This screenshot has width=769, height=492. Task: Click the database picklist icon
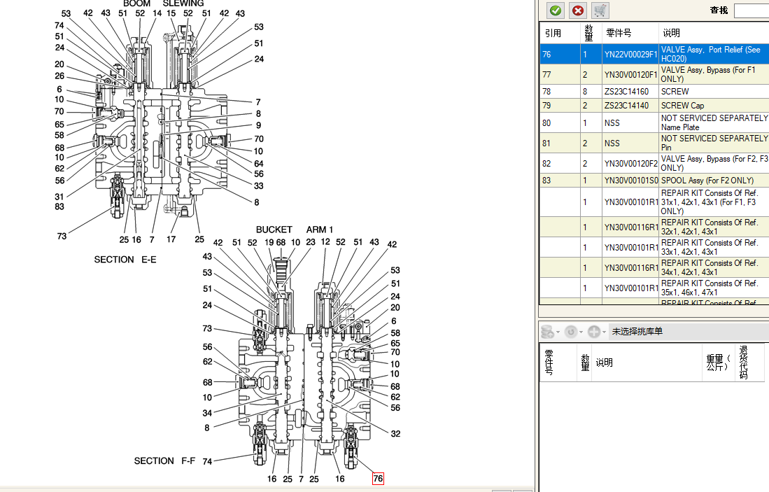click(547, 332)
